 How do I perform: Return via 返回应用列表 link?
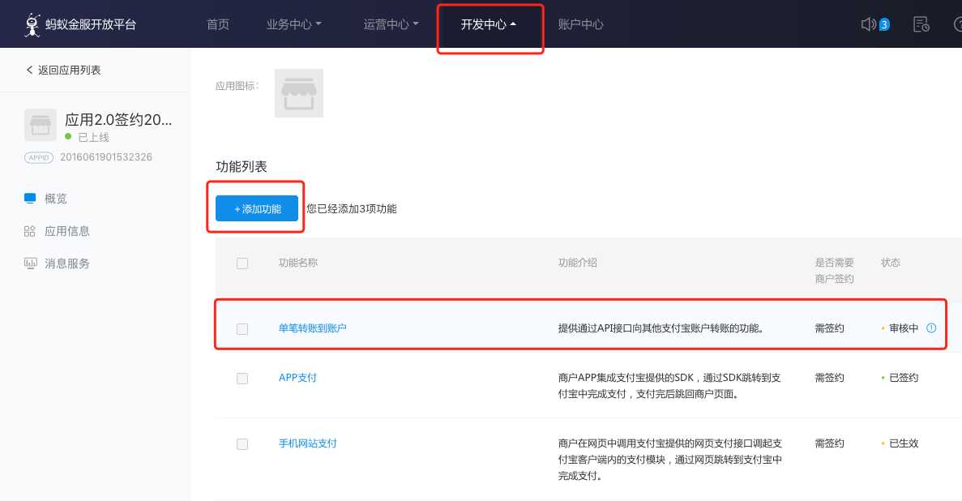tap(70, 70)
